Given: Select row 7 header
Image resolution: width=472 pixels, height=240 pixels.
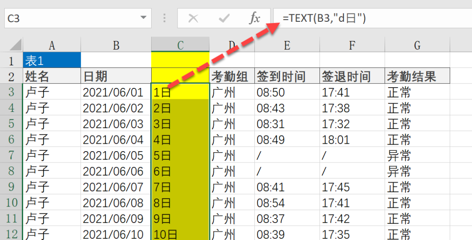Looking at the screenshot, I should 11,155.
